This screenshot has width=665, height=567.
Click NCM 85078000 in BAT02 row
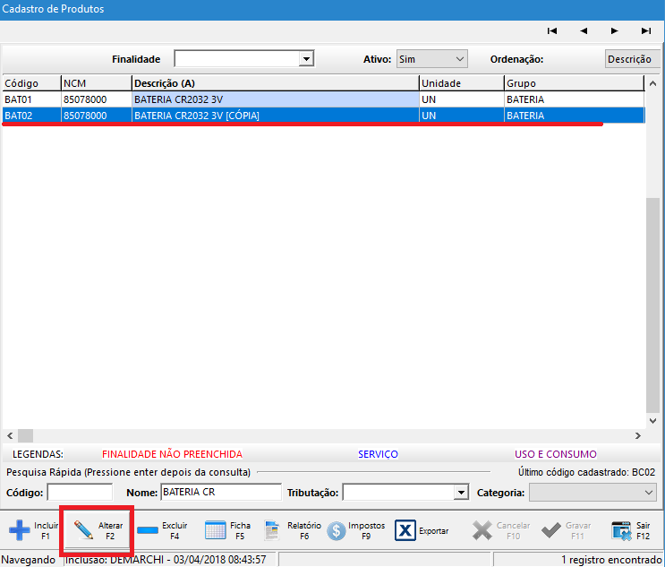tap(97, 116)
